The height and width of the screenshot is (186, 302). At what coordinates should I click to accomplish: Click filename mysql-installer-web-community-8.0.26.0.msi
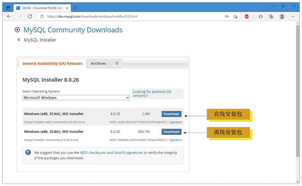pyautogui.click(x=54, y=122)
